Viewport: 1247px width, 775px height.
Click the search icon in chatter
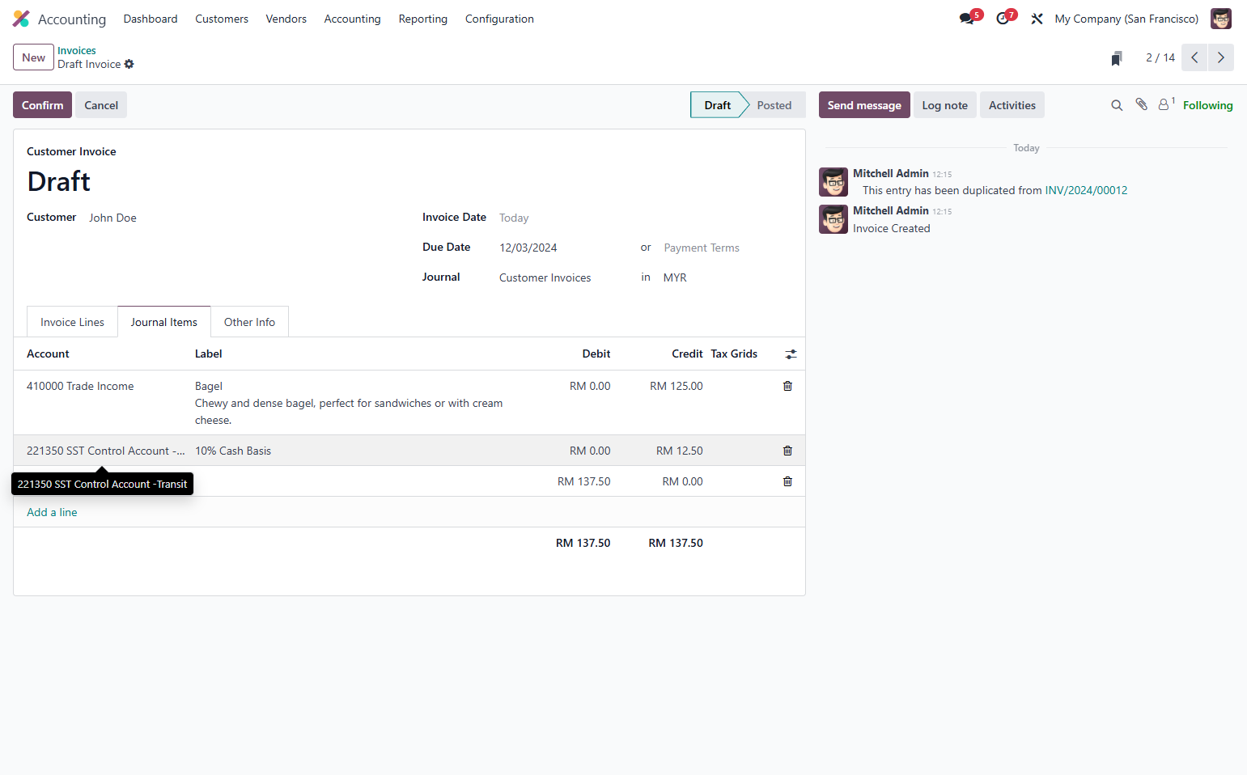[x=1117, y=105]
